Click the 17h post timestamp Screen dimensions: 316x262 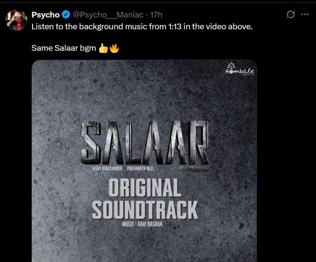coord(156,15)
